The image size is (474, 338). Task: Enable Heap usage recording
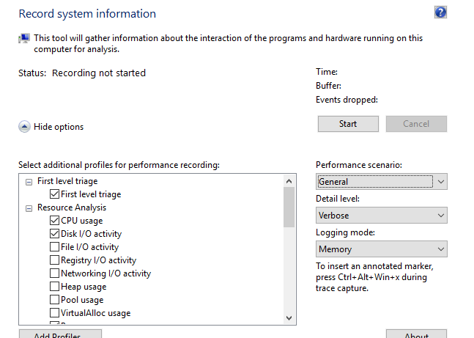click(x=55, y=287)
